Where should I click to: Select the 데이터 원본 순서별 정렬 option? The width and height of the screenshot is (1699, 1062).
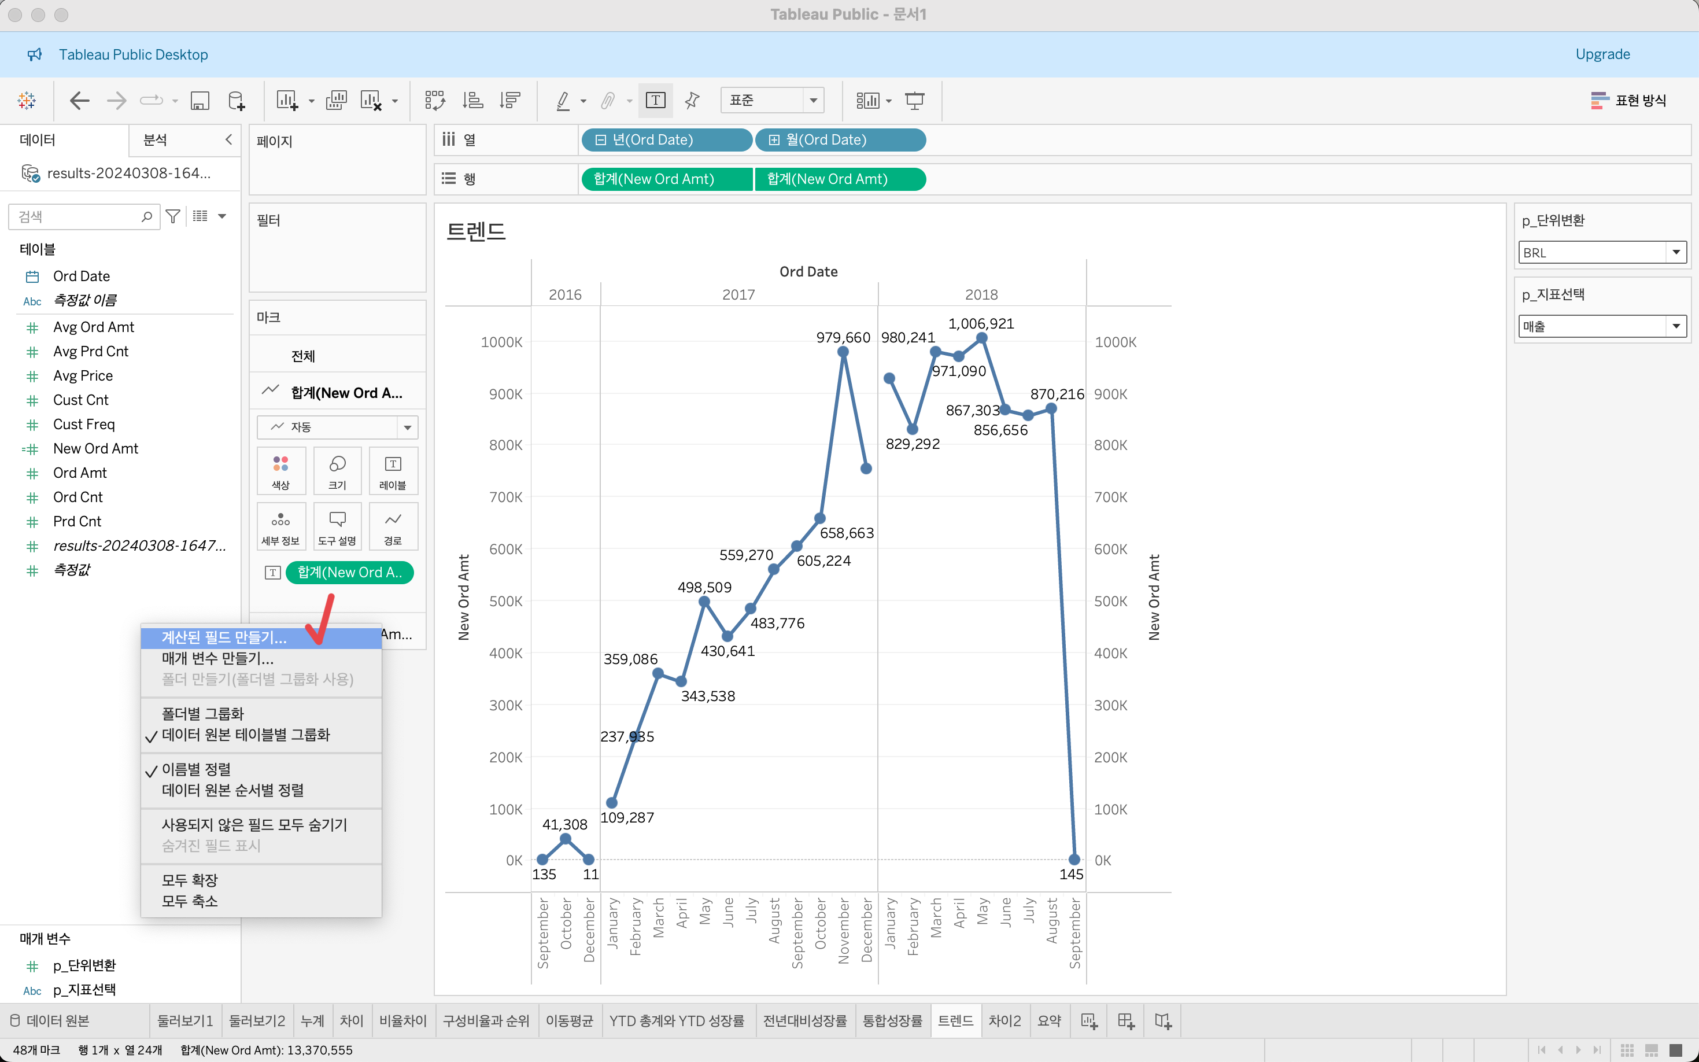pos(233,790)
